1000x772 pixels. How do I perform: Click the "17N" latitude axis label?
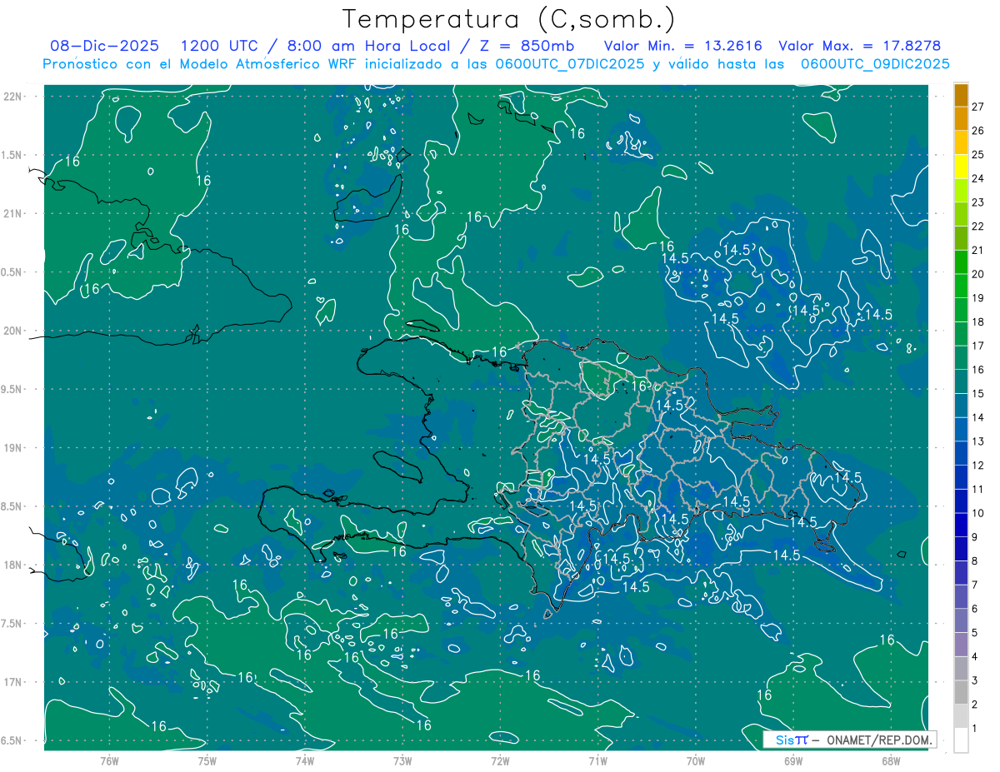click(13, 682)
